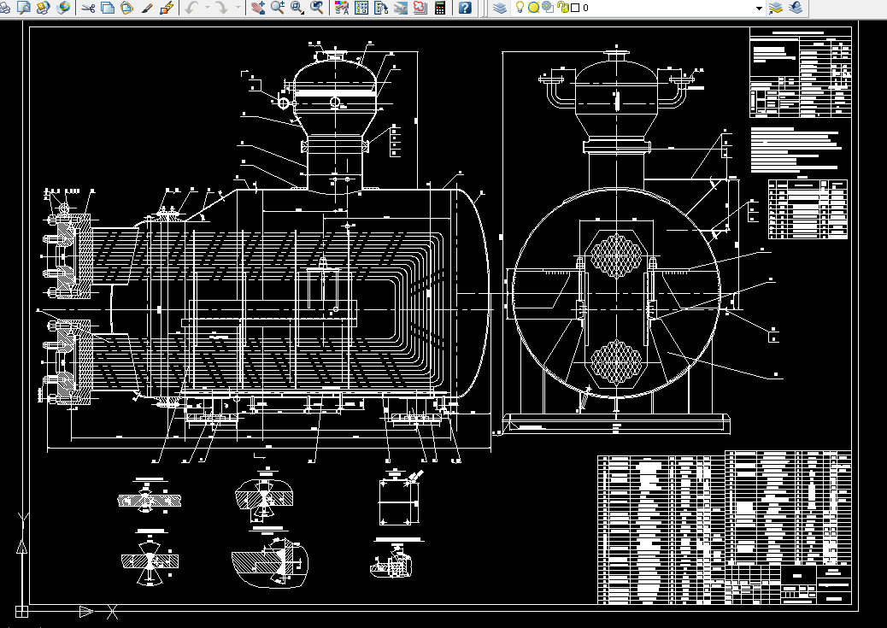The height and width of the screenshot is (628, 887).
Task: Open the Properties palette icon
Action: pyautogui.click(x=342, y=8)
